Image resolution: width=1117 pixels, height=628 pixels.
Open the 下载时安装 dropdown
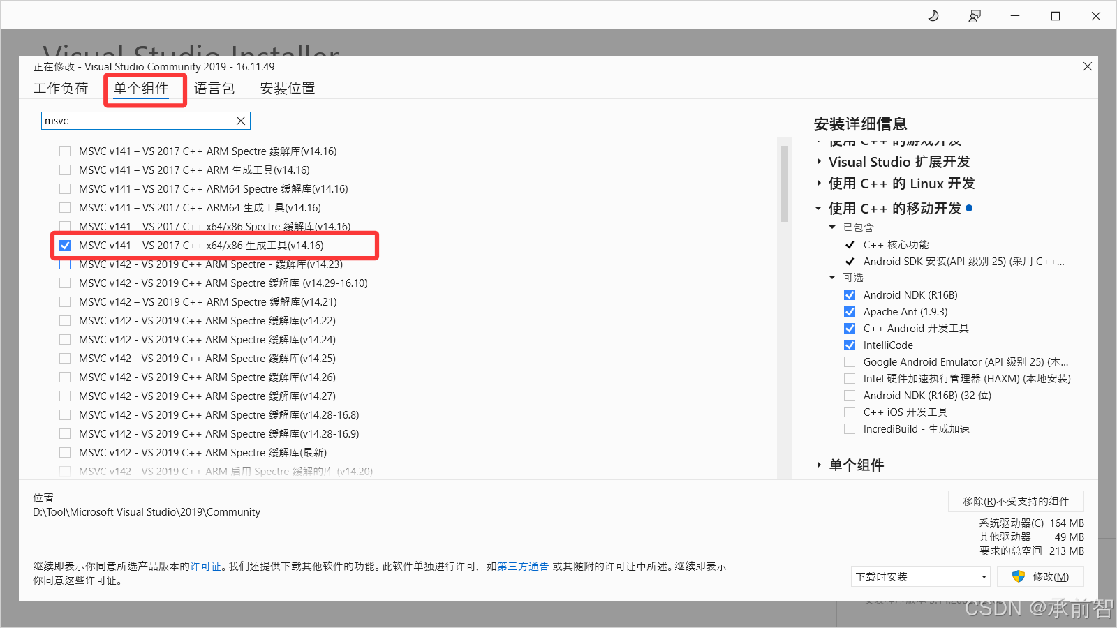(x=922, y=576)
